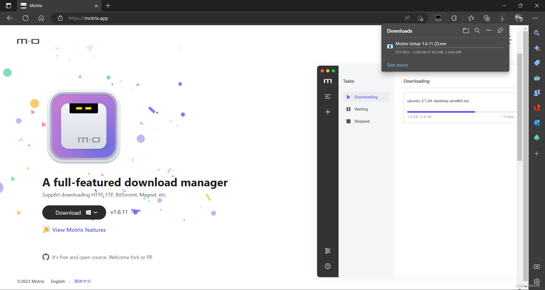This screenshot has width=545, height=290.
Task: Open the Edge sidebar Games chess icon
Action: point(537,93)
